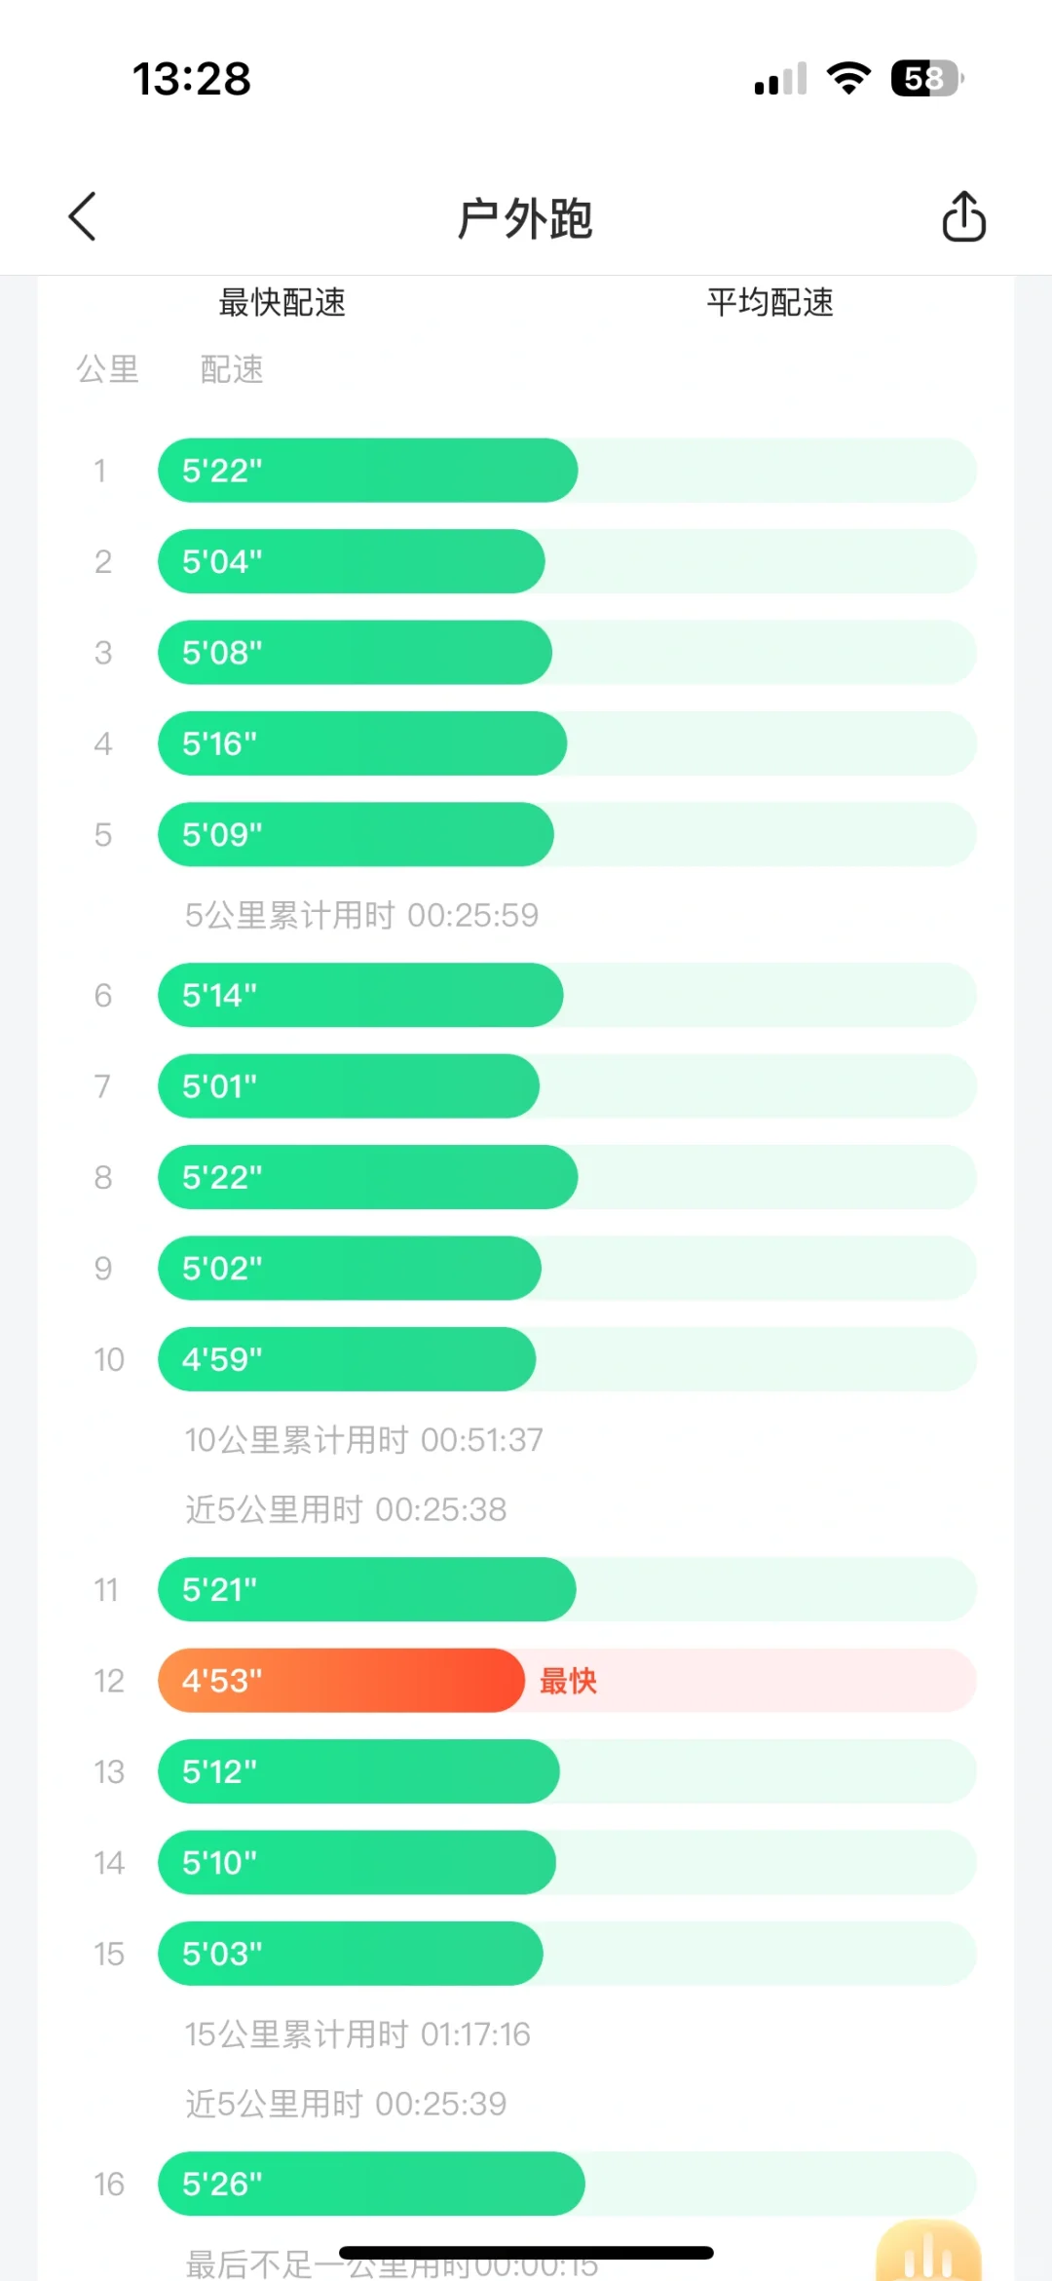Tap the Wi-Fi status icon
The height and width of the screenshot is (2281, 1052).
pyautogui.click(x=848, y=78)
